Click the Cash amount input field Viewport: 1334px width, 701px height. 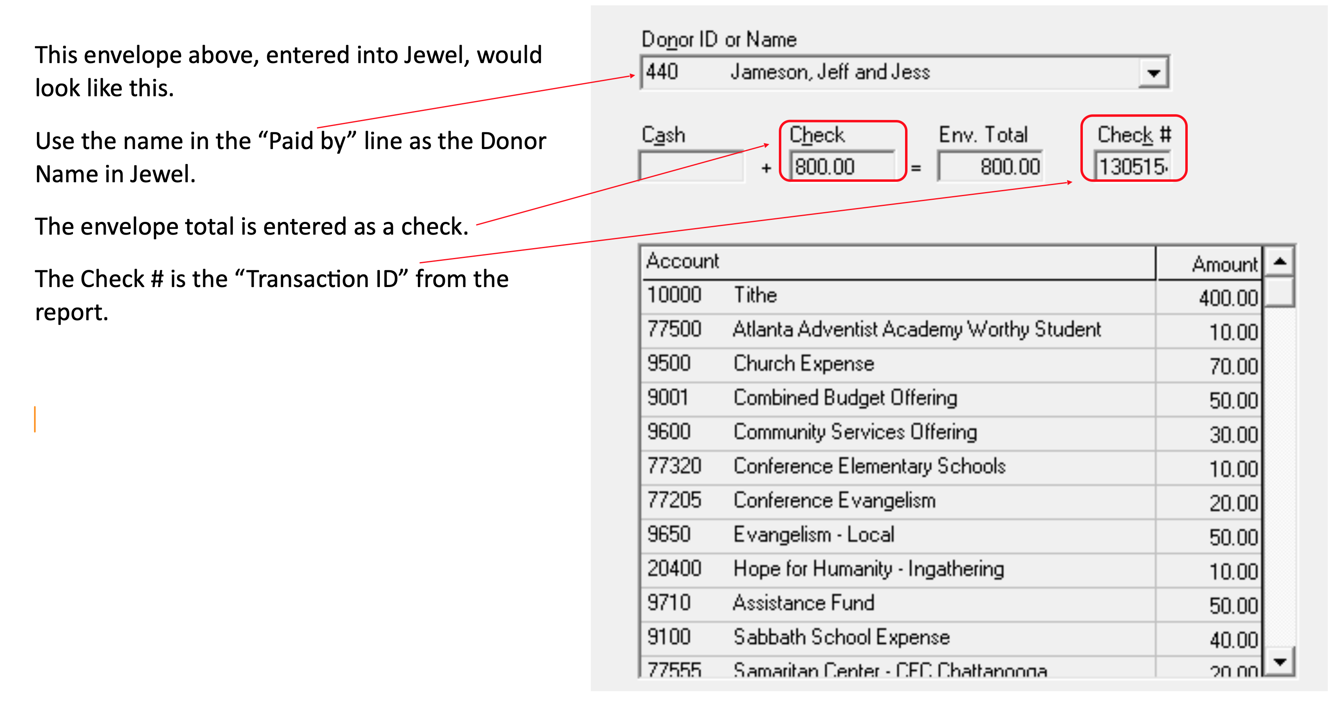tap(692, 167)
